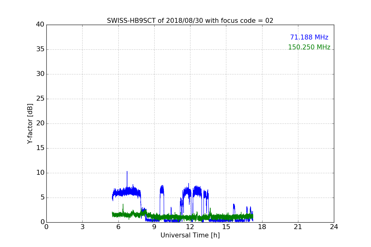This screenshot has height=247, width=371.
Task: Click x-axis tick label 9
Action: (154, 227)
